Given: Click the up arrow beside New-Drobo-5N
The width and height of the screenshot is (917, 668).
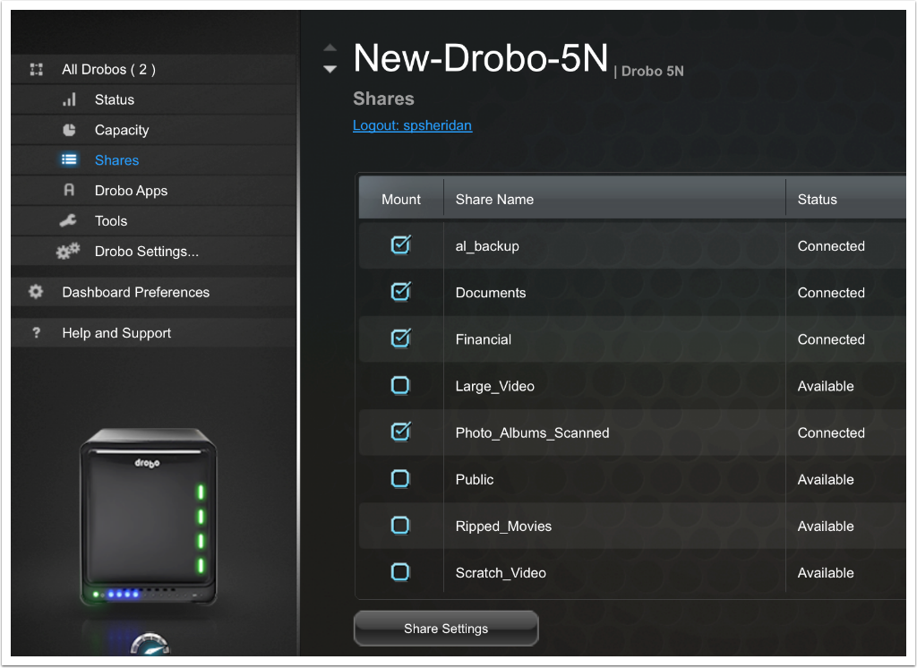Looking at the screenshot, I should [x=330, y=48].
